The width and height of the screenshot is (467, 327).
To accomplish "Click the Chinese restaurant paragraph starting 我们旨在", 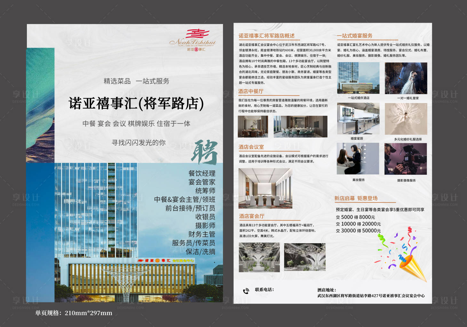I will tap(283, 106).
